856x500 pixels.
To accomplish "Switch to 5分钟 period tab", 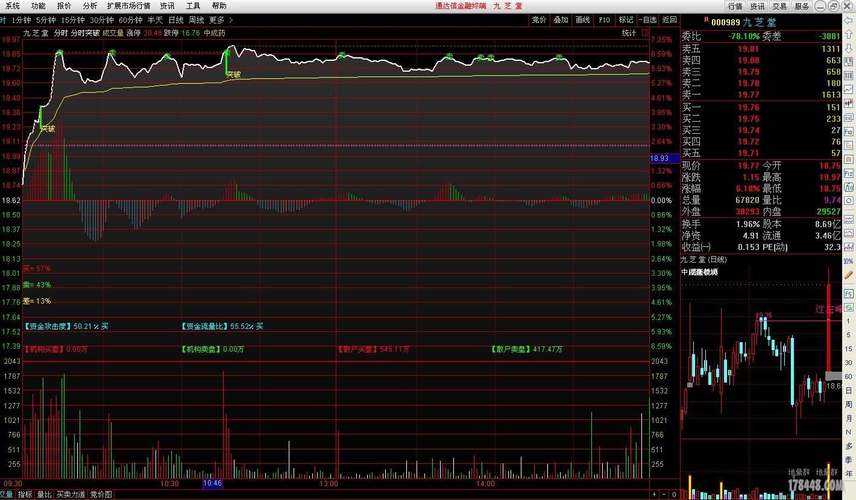I will (46, 20).
